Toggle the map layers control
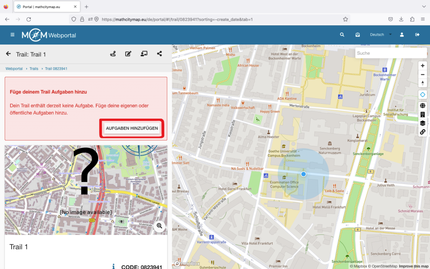Image resolution: width=430 pixels, height=269 pixels. click(422, 123)
